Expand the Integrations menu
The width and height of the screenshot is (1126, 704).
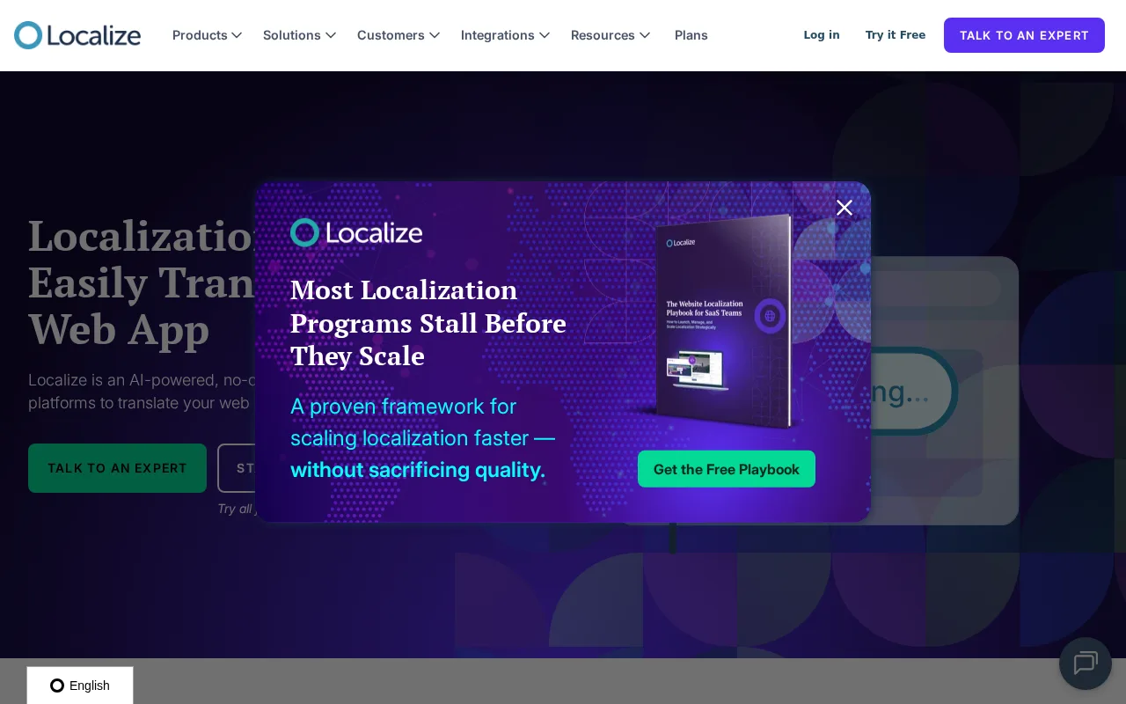point(506,35)
